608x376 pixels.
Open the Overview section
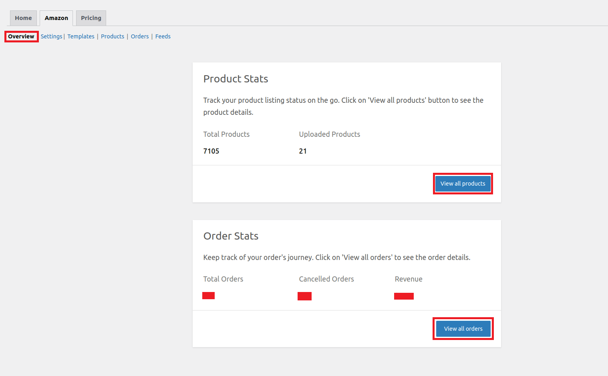pyautogui.click(x=21, y=36)
